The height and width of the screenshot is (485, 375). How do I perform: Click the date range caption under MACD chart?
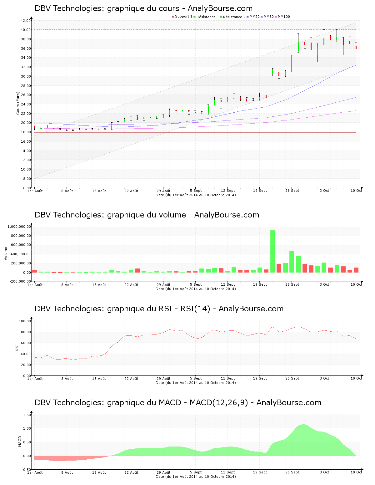(196, 477)
